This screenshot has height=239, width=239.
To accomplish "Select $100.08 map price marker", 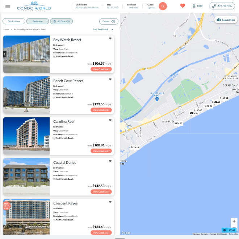I will [x=198, y=110].
